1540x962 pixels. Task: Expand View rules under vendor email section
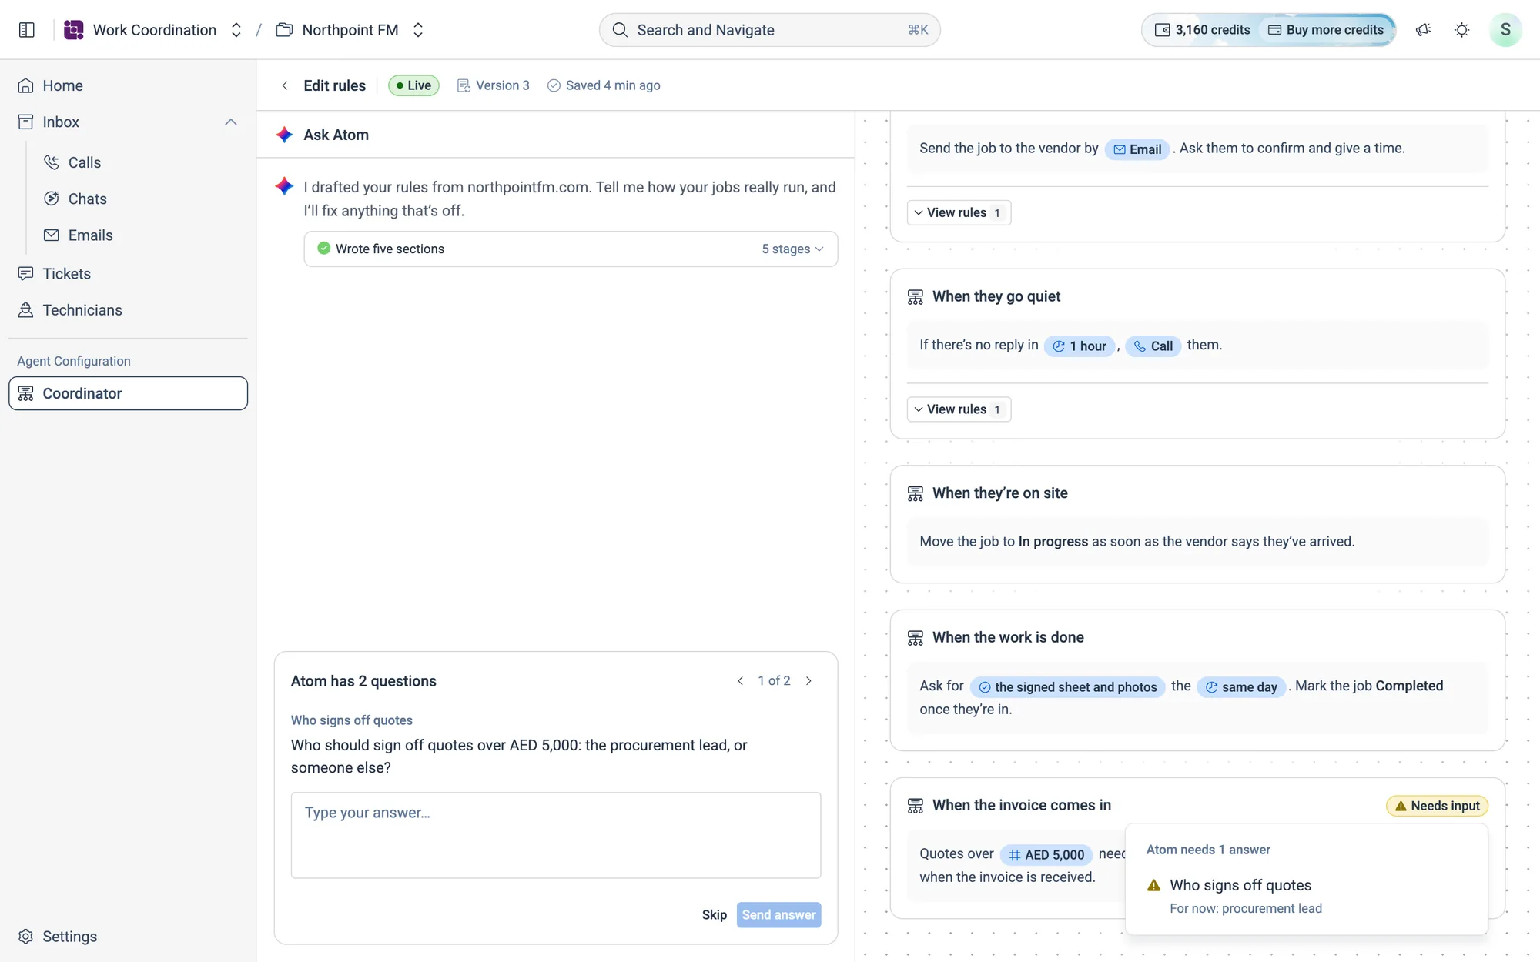pos(959,213)
